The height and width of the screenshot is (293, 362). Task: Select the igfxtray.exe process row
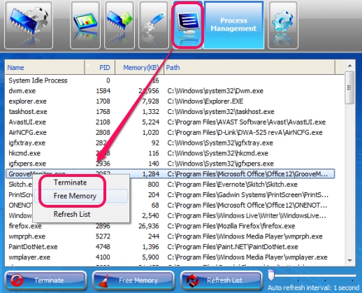[170, 143]
